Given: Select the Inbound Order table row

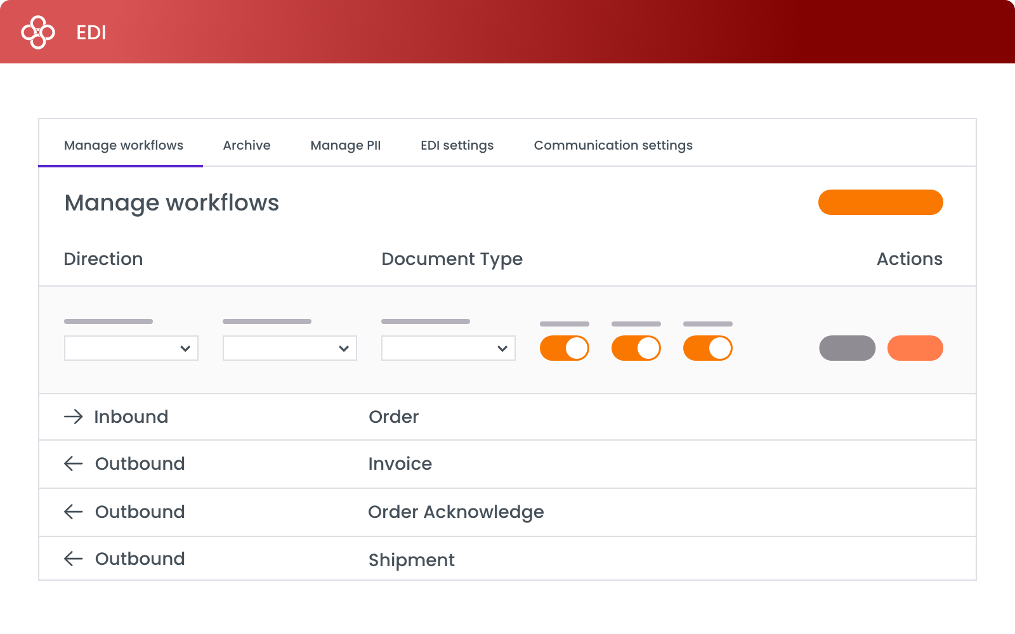Looking at the screenshot, I should (x=444, y=417).
